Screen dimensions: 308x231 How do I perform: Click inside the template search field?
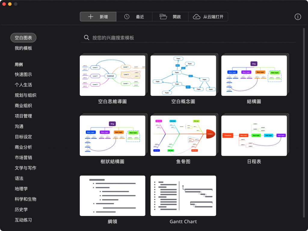180,37
